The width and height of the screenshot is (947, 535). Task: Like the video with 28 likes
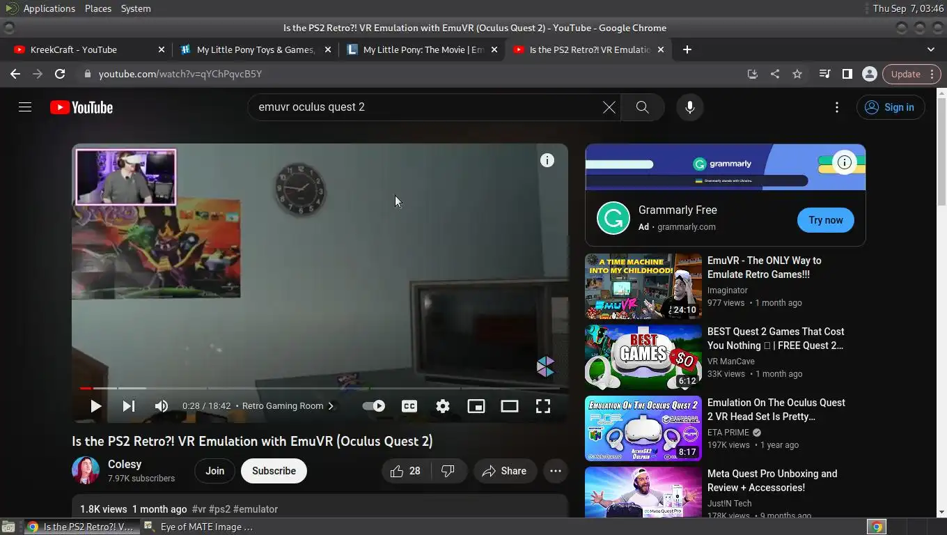pyautogui.click(x=405, y=471)
